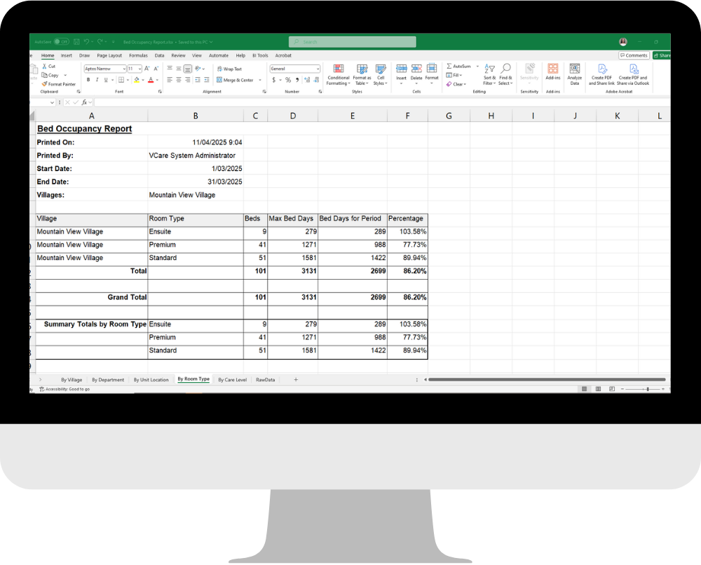Switch to Page Layout view in status bar
701x565 pixels.
click(x=598, y=389)
